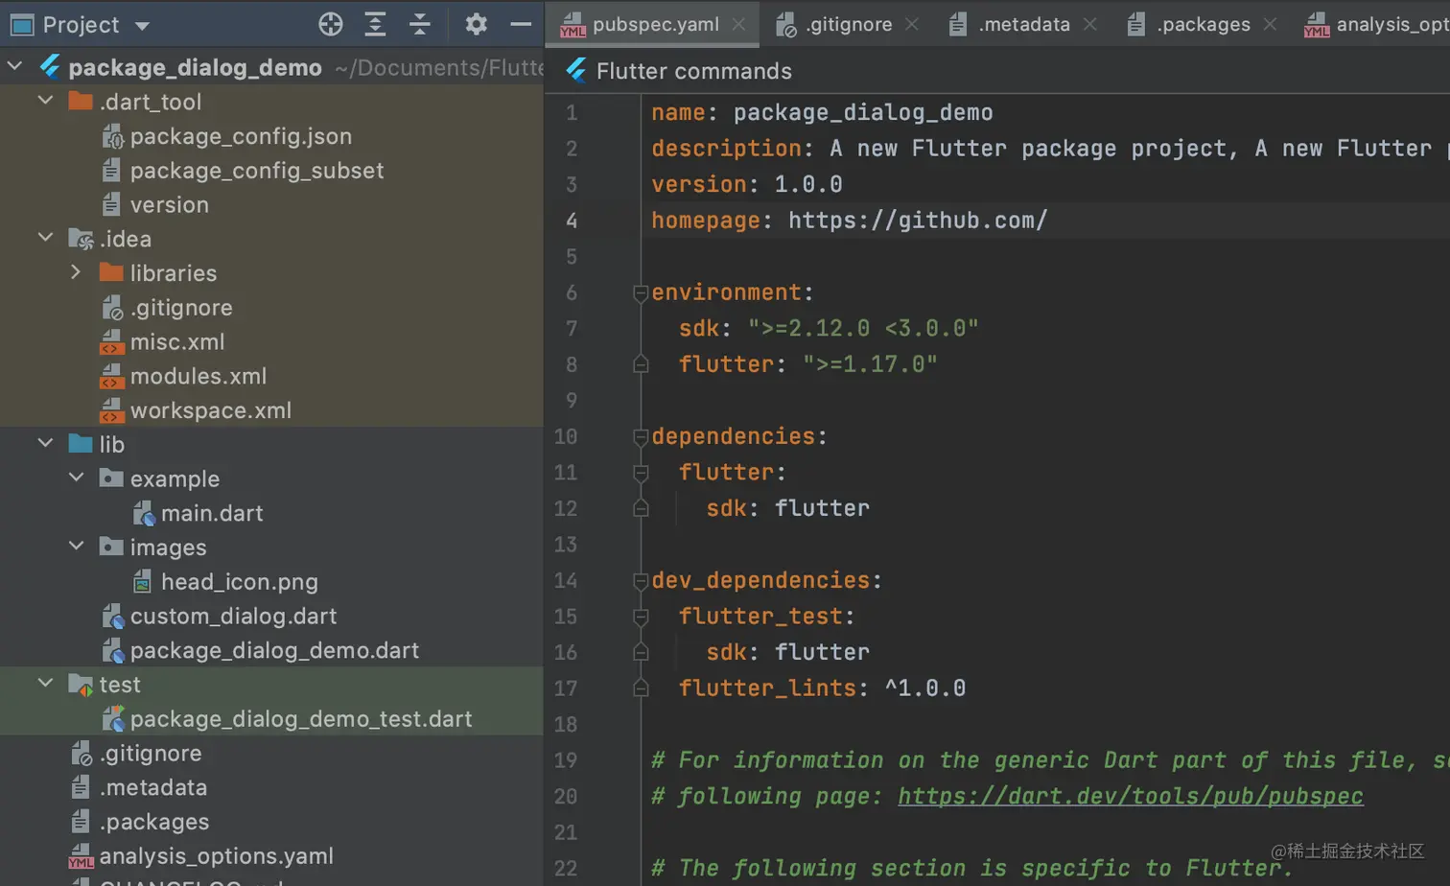The image size is (1450, 886).
Task: Collapse the package_dialog_demo root node
Action: (x=15, y=67)
